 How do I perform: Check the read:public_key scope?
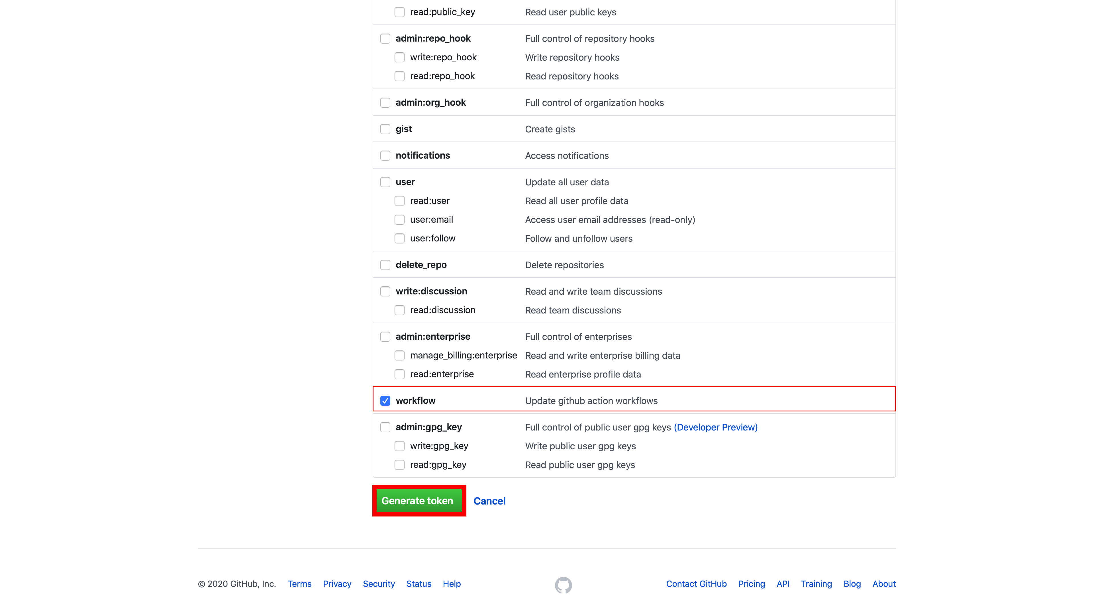coord(399,12)
